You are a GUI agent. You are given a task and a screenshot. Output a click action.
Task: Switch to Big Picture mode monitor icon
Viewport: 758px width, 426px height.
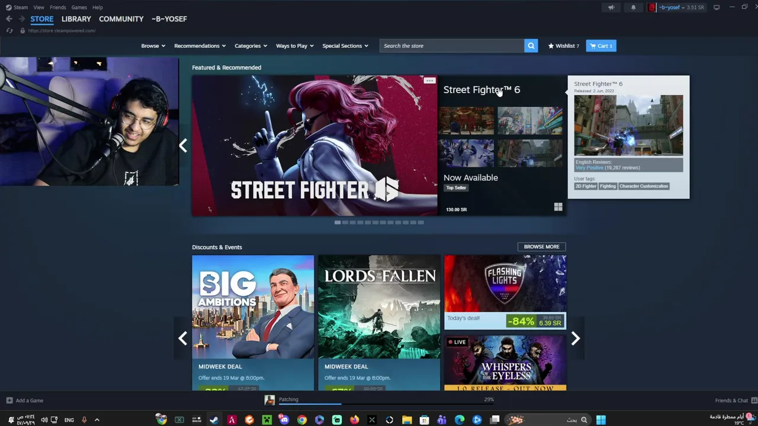point(717,7)
